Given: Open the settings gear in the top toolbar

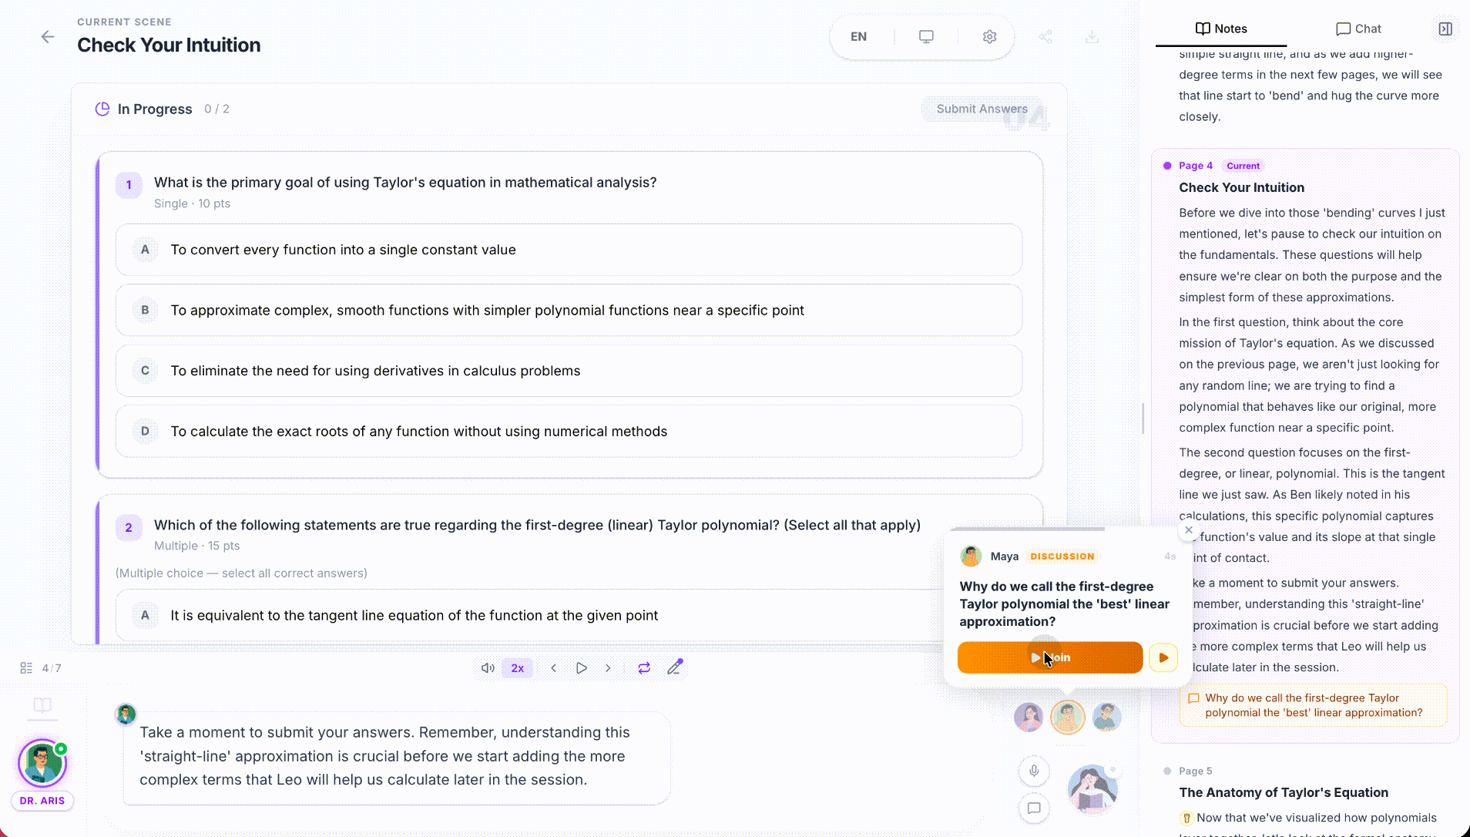Looking at the screenshot, I should [x=990, y=36].
